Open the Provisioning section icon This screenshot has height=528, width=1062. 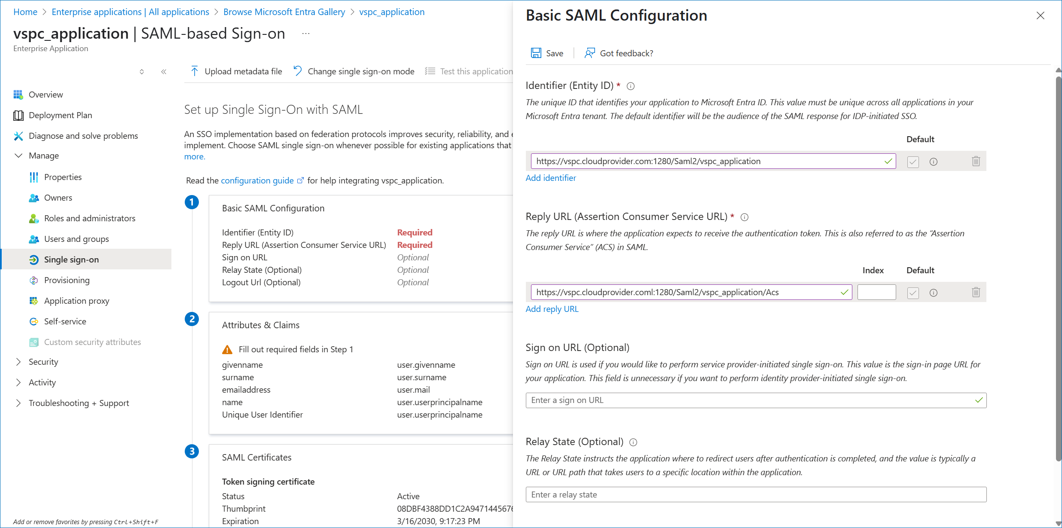(x=34, y=280)
